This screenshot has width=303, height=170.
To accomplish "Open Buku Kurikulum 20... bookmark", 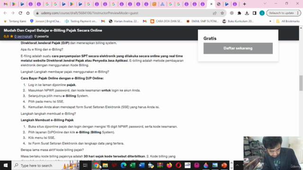I will click(238, 21).
